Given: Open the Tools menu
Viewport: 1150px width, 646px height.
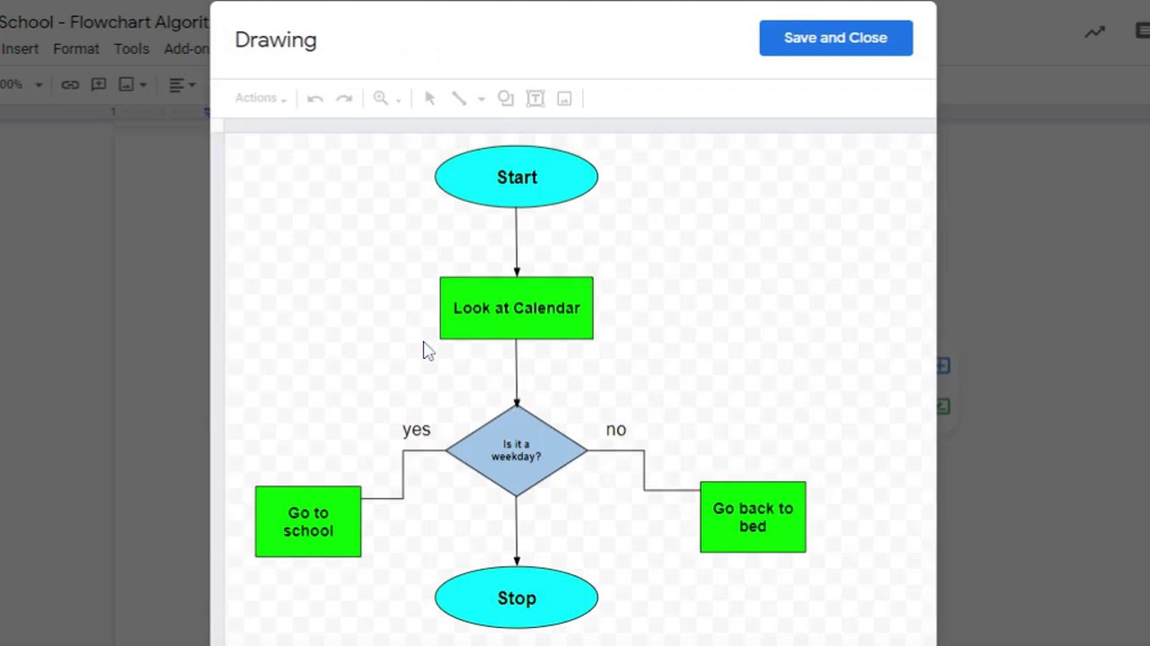Looking at the screenshot, I should pos(131,48).
